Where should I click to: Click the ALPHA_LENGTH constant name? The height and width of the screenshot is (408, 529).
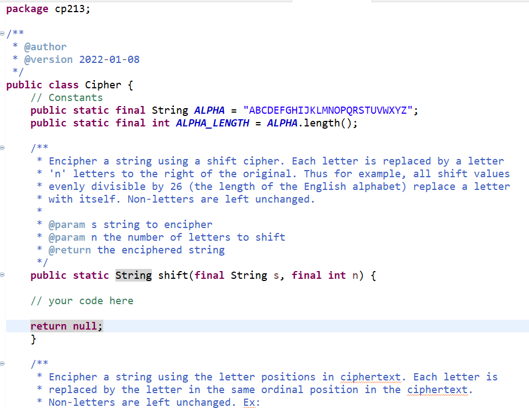pos(213,123)
